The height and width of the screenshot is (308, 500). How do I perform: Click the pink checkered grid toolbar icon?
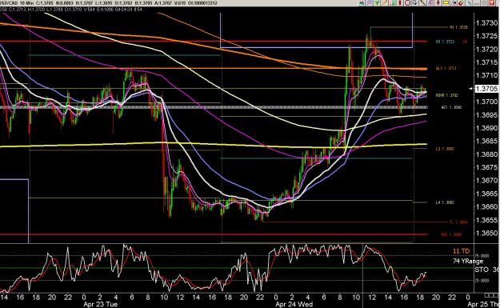[369, 3]
